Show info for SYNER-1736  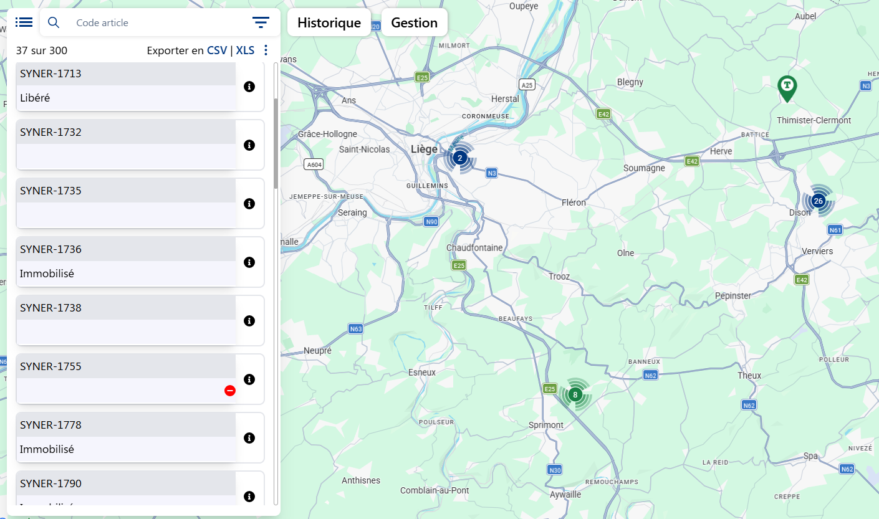tap(249, 262)
